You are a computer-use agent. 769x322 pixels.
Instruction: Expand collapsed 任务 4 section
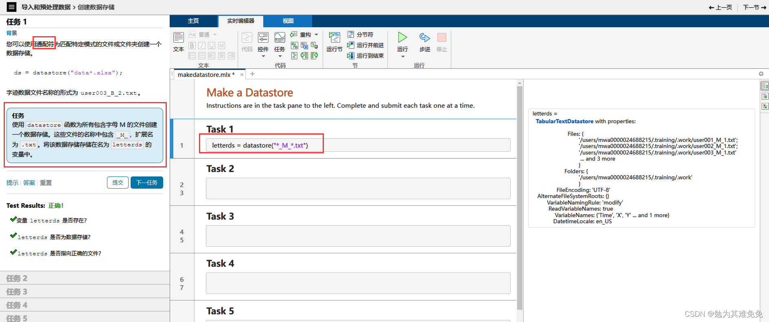(85, 305)
